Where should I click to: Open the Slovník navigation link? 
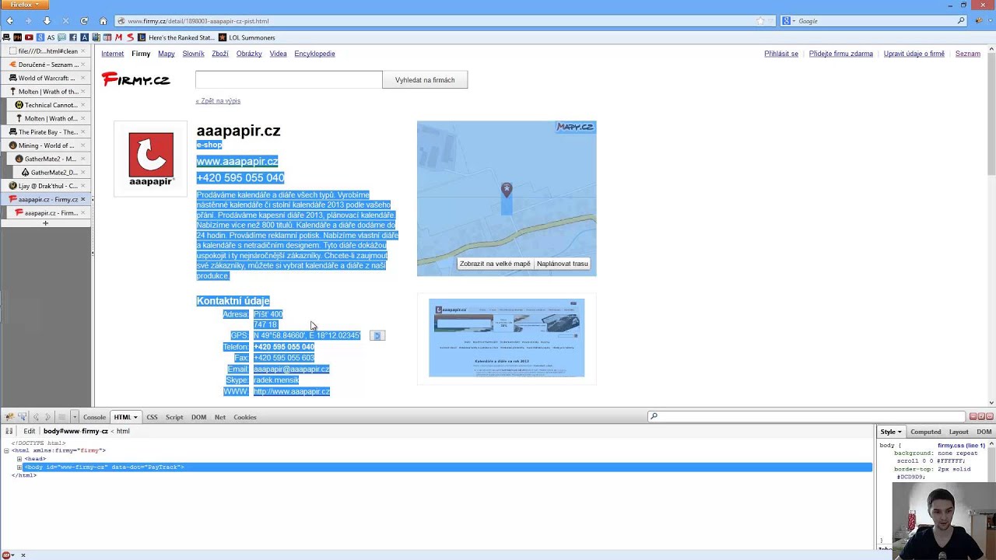coord(193,54)
